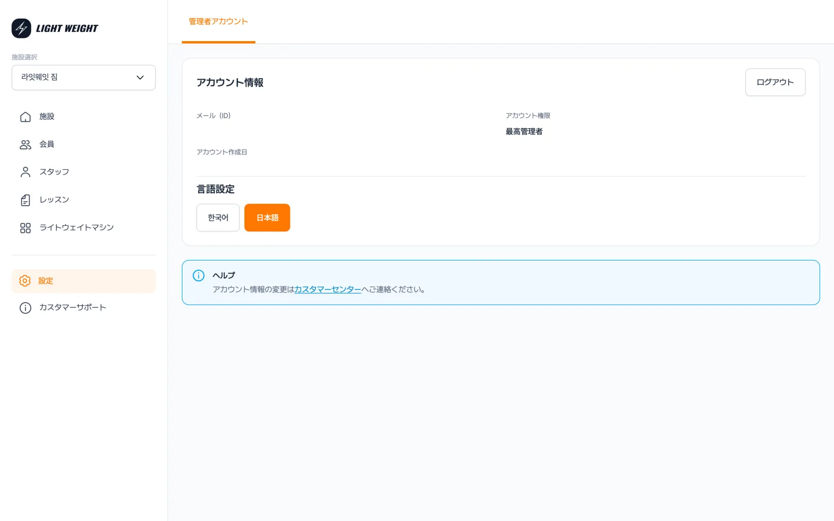This screenshot has width=834, height=521.
Task: Click the Light Weight lightning logo icon
Action: (x=21, y=28)
